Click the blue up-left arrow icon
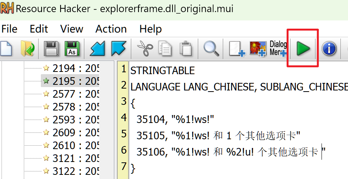This screenshot has height=179, width=348. (119, 48)
